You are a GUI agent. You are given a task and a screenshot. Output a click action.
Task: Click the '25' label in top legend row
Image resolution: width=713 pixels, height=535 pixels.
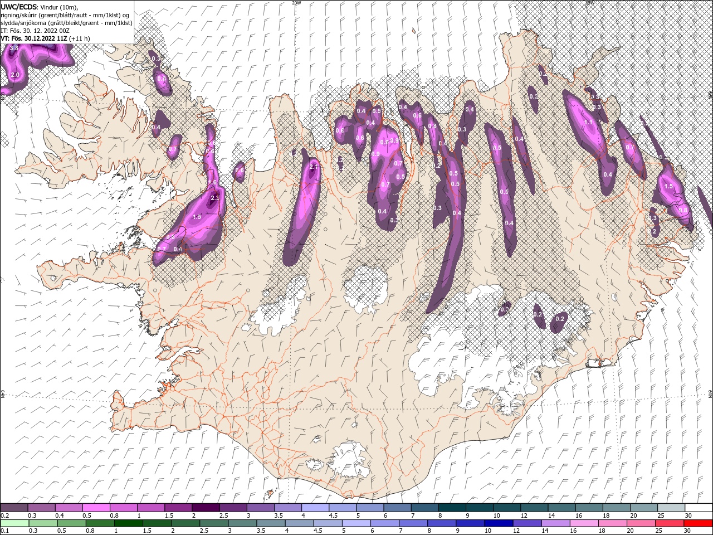(661, 515)
